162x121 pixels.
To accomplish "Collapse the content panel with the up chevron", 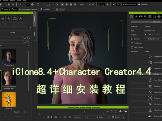I will (31, 28).
